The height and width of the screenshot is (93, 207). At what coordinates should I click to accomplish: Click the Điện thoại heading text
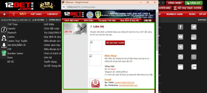(x=110, y=56)
